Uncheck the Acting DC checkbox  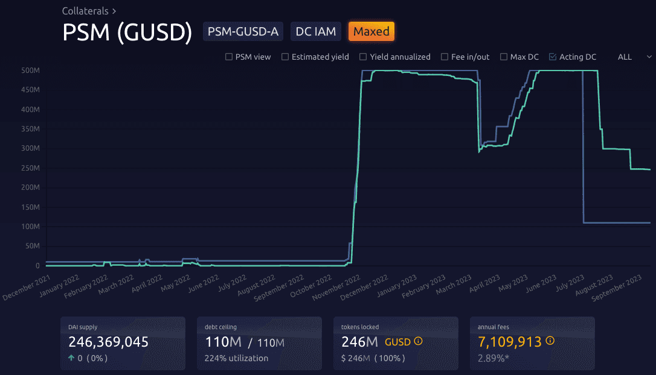(552, 57)
